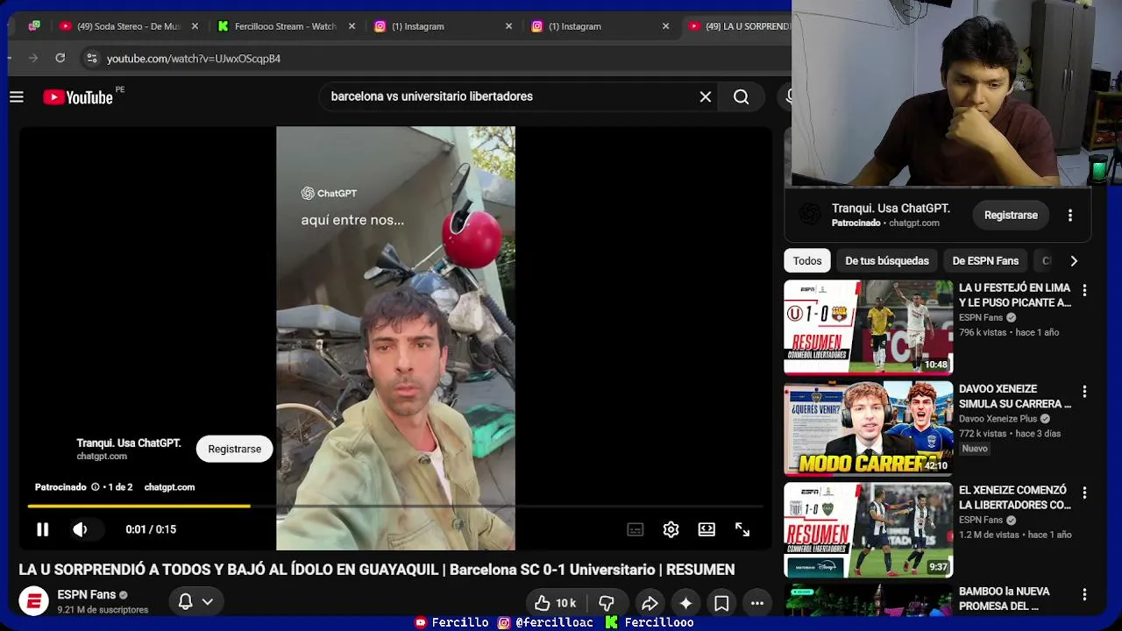Open title 'EL XENEIZE COMENZÓ LA LIBERTADORES'
Viewport: 1122px width, 631px height.
click(x=1015, y=498)
